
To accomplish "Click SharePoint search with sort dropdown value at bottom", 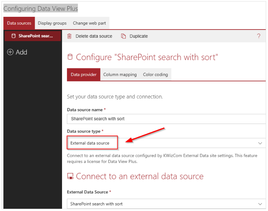I will pos(96,204).
